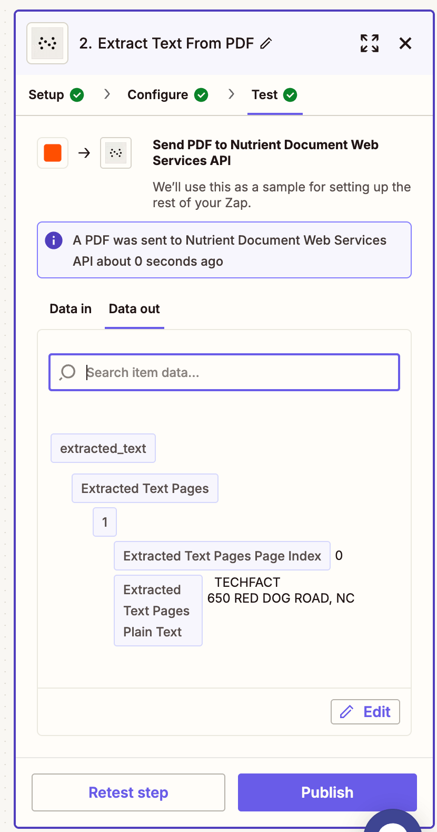Click the info icon in the notification banner
The height and width of the screenshot is (832, 437).
[53, 240]
